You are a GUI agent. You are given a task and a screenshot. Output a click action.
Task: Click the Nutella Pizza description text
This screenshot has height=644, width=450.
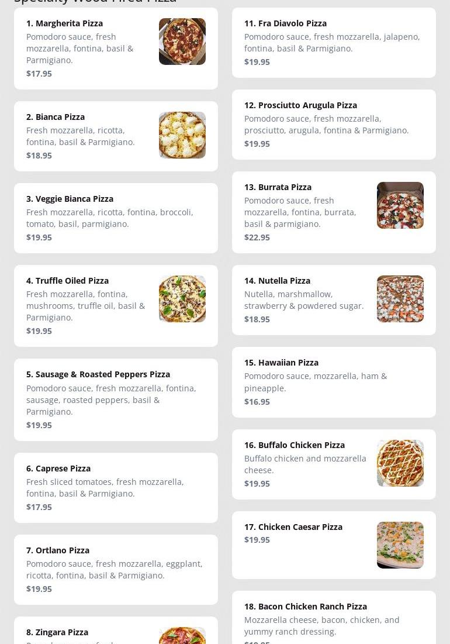(304, 300)
